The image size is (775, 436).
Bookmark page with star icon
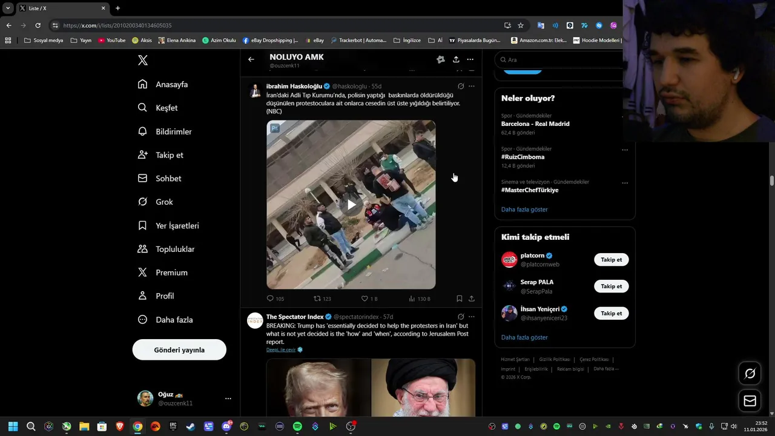click(x=521, y=25)
